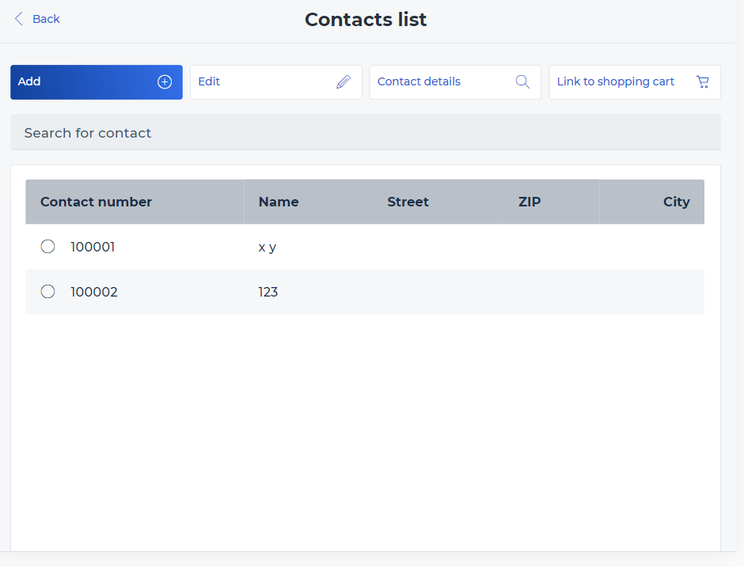
Task: Select the contact named 123
Action: [x=268, y=292]
